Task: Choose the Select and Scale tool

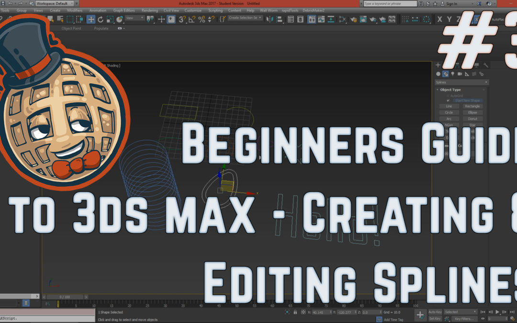Action: click(x=110, y=20)
